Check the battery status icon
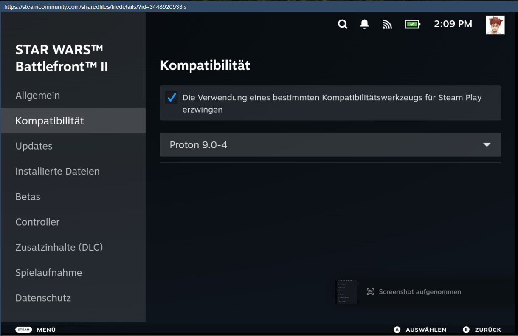The image size is (518, 336). (x=412, y=24)
